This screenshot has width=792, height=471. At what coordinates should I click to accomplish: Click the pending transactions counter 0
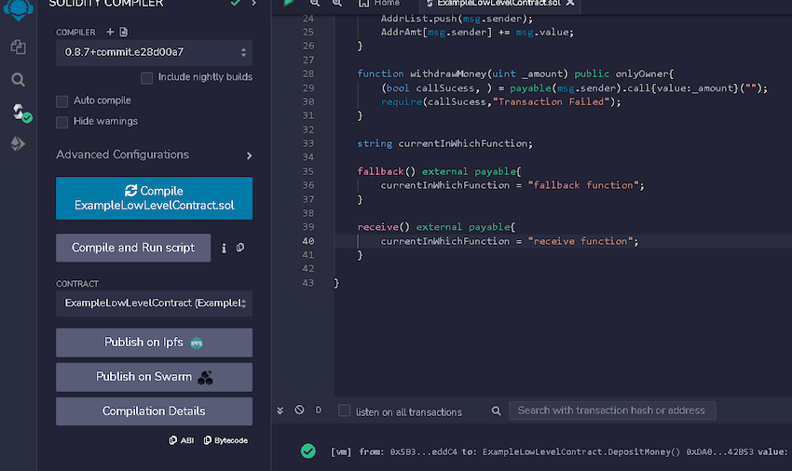point(319,410)
